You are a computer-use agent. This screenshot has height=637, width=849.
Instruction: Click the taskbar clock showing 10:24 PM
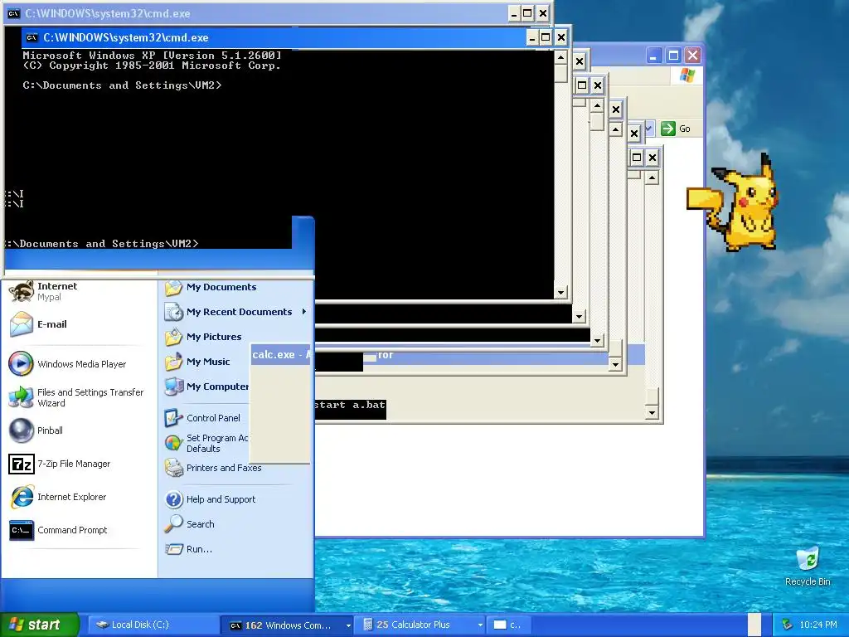click(817, 625)
